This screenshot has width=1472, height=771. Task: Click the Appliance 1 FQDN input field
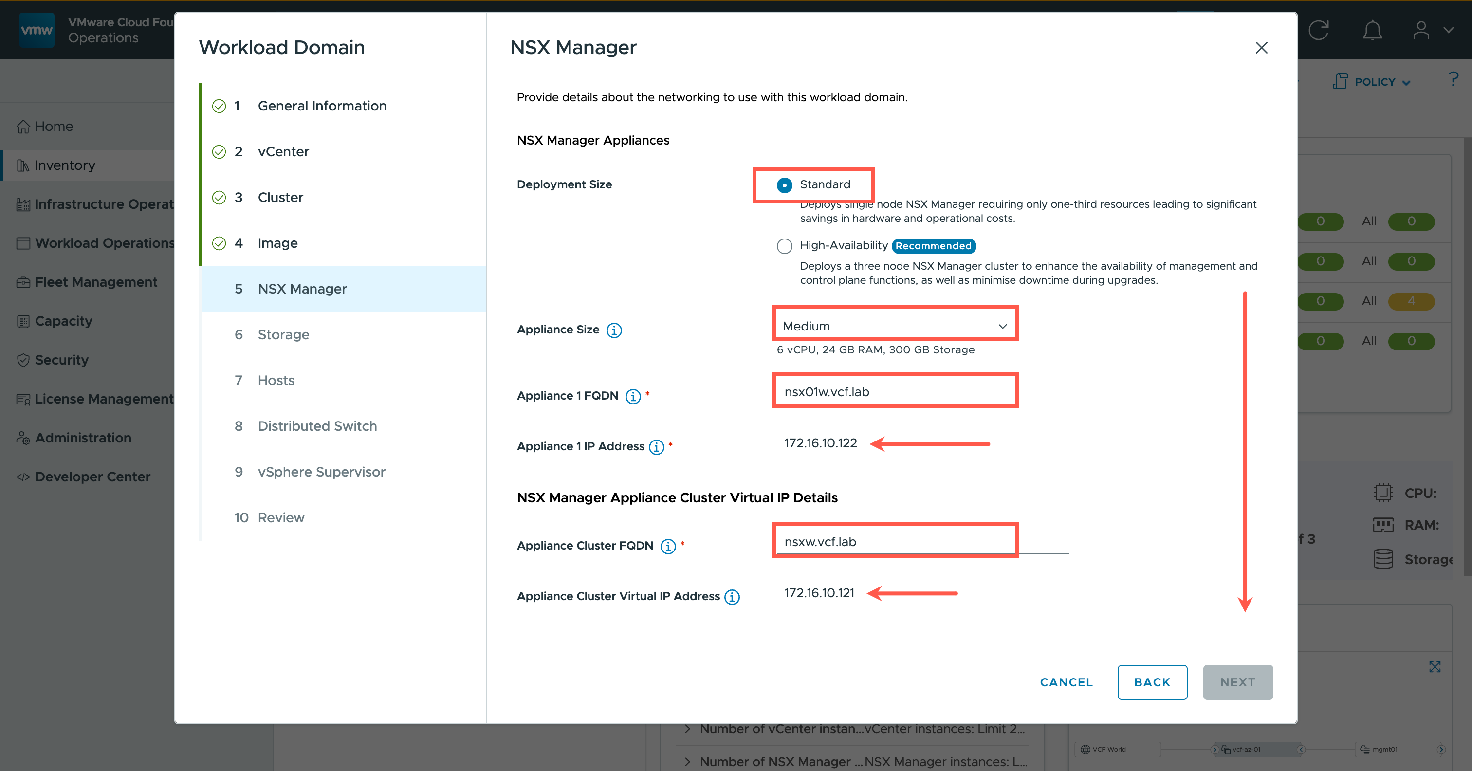[x=894, y=392]
